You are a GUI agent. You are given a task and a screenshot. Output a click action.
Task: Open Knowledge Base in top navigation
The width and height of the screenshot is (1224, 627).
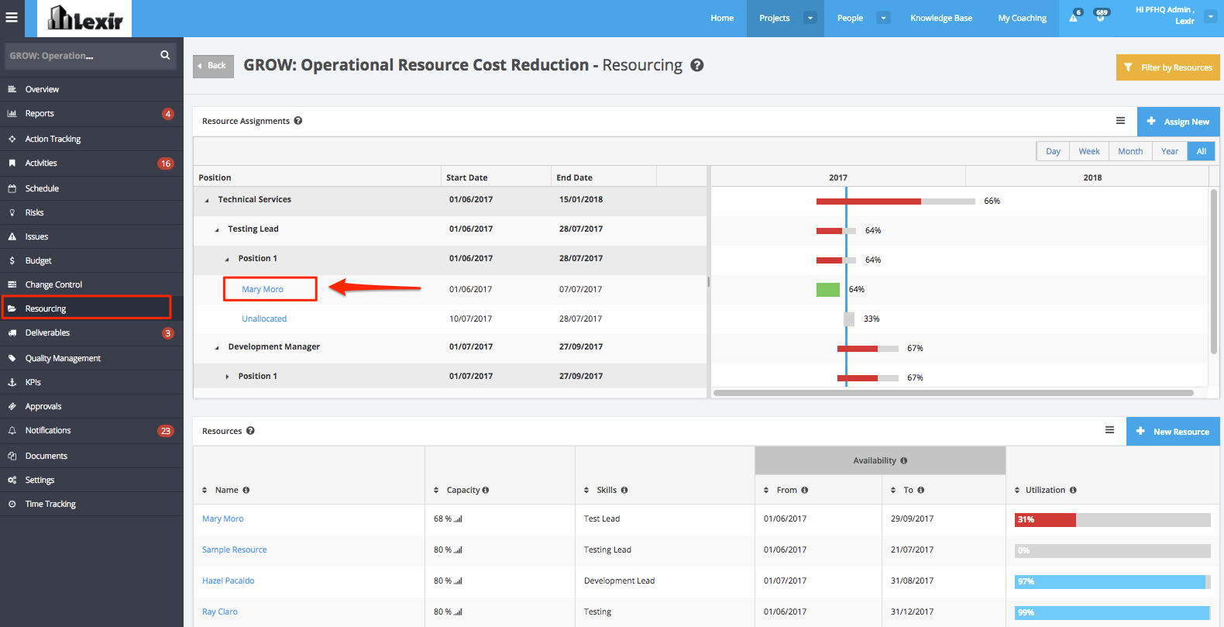[x=941, y=18]
